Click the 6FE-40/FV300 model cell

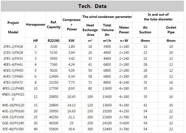pyautogui.click(x=13, y=129)
